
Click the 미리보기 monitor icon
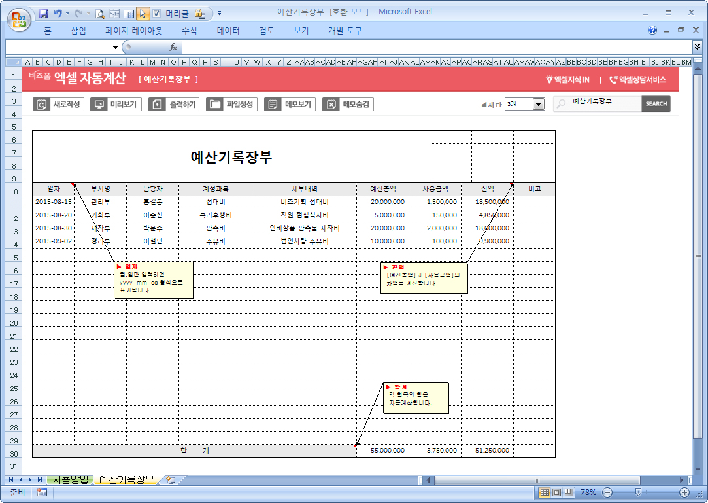99,105
